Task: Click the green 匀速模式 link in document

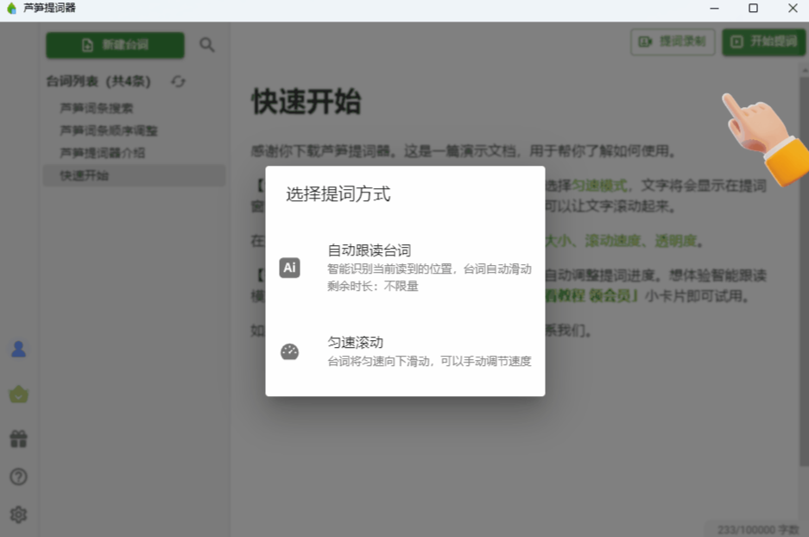Action: click(602, 185)
